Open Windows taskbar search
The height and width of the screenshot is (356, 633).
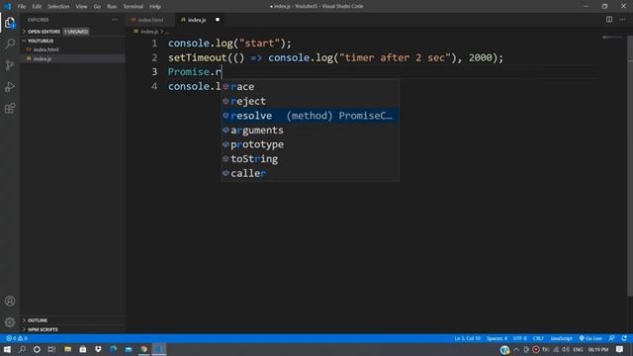[x=22, y=349]
